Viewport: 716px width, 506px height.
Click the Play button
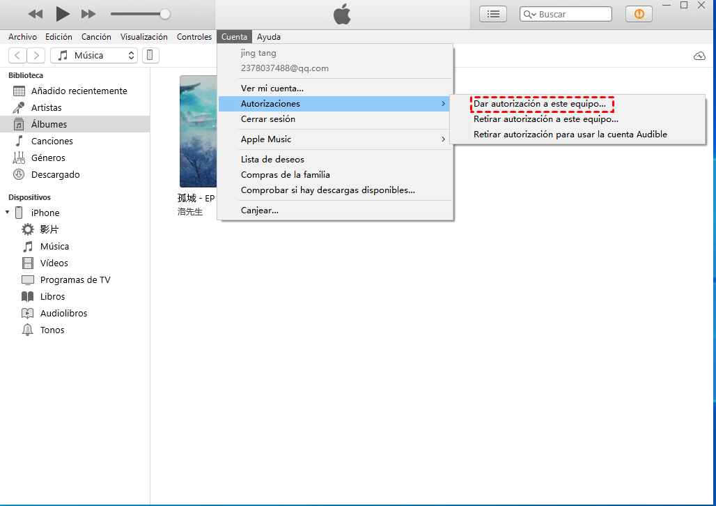pos(63,14)
